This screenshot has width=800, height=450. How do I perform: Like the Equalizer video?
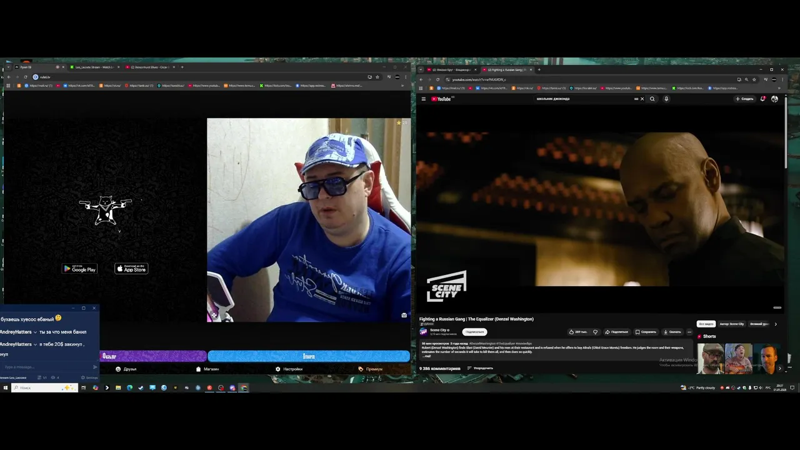[578, 332]
